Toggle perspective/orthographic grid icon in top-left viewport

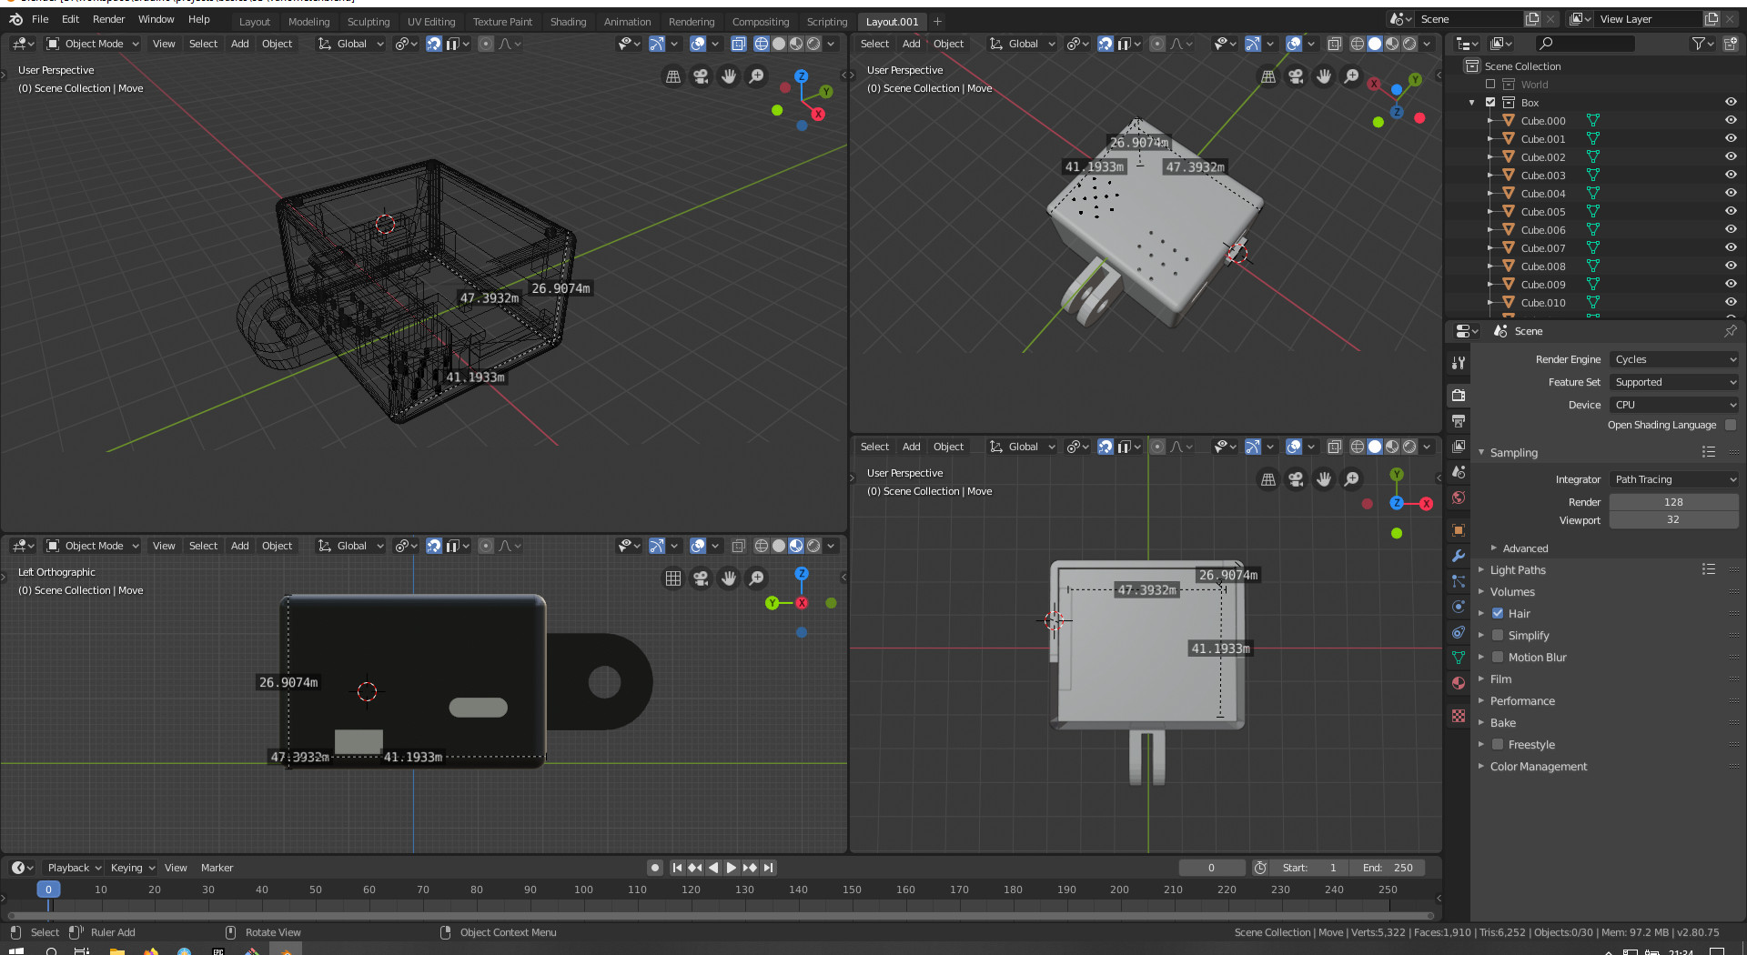click(x=673, y=76)
